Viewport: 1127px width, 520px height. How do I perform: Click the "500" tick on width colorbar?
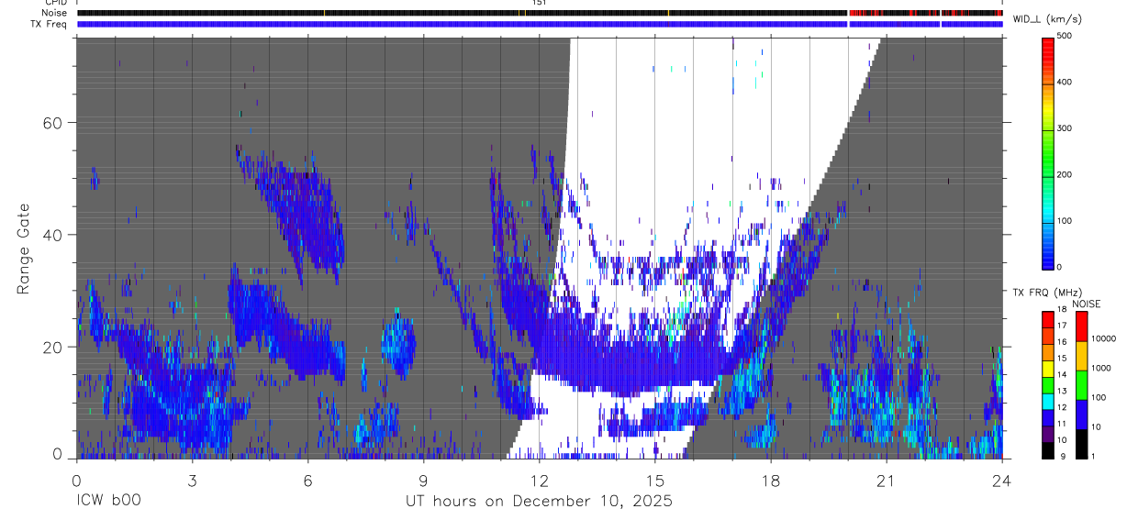[x=1065, y=36]
